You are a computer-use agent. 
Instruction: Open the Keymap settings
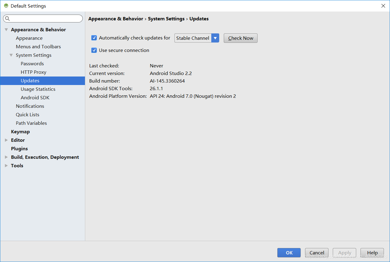click(x=20, y=132)
